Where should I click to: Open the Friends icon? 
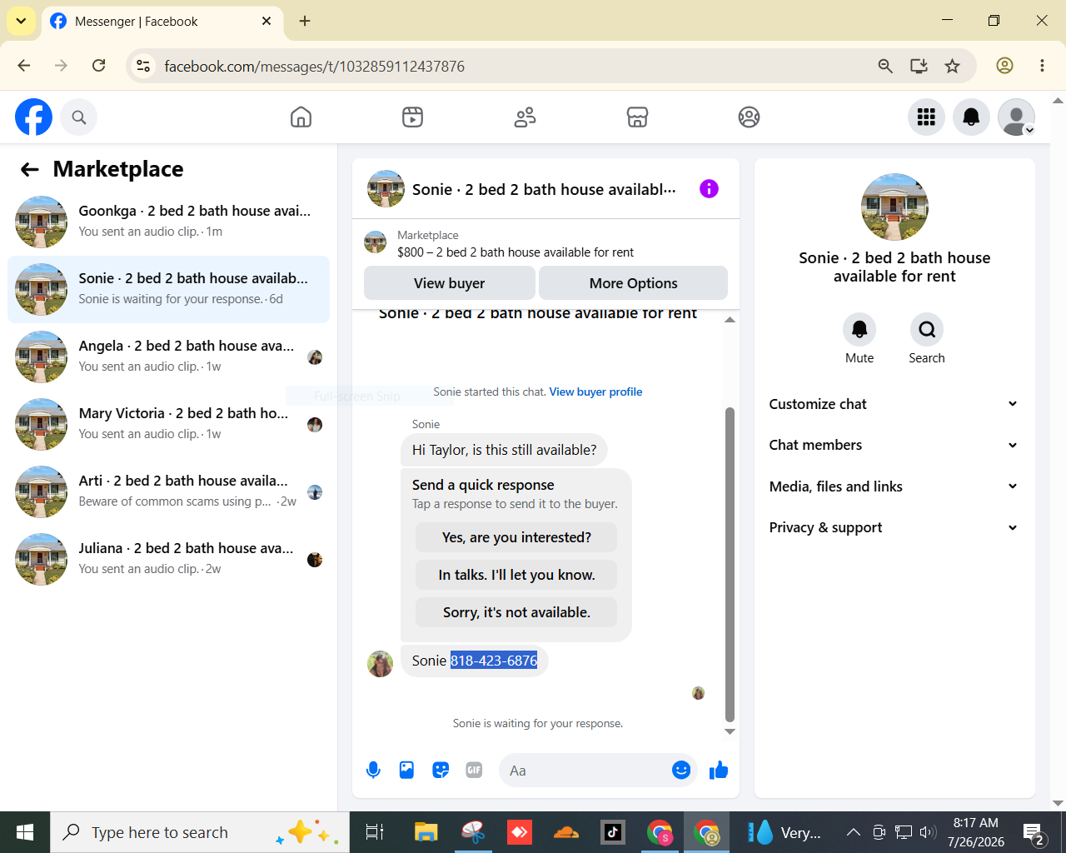(525, 117)
